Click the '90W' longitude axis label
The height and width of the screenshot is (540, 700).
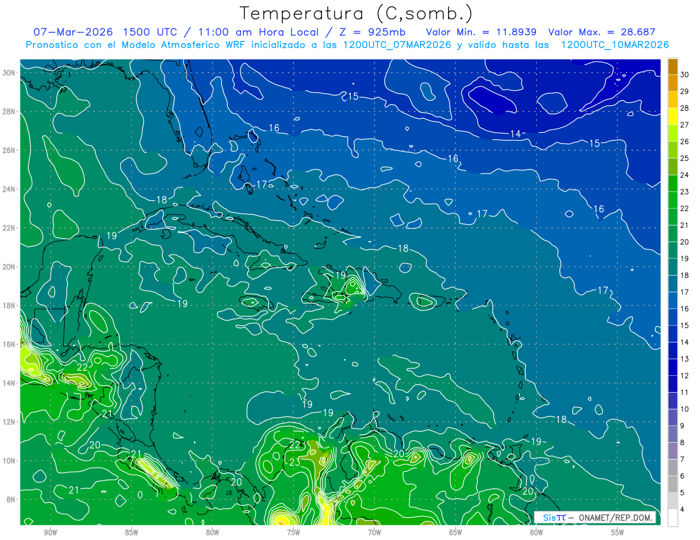coord(50,532)
